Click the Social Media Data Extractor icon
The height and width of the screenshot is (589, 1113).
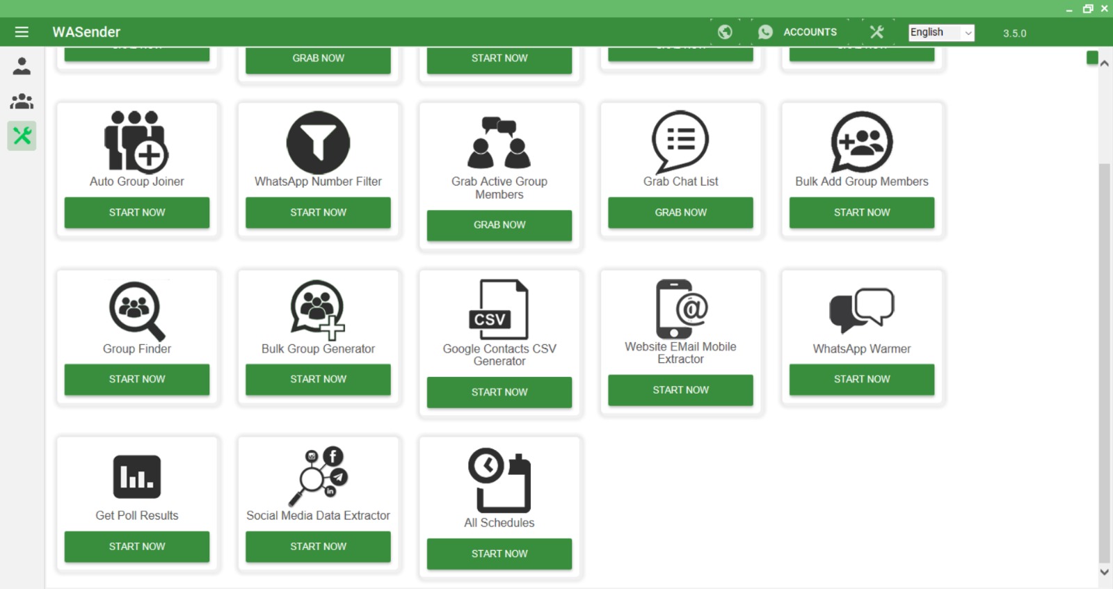point(318,476)
